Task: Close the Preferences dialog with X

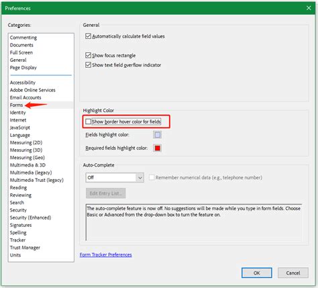Action: click(x=309, y=8)
